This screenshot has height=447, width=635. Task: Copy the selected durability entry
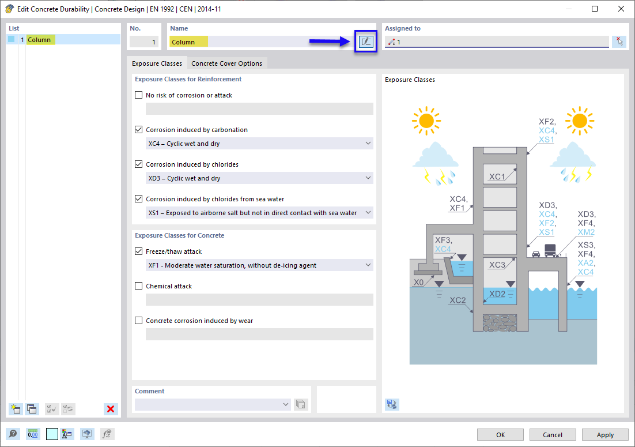pyautogui.click(x=32, y=409)
